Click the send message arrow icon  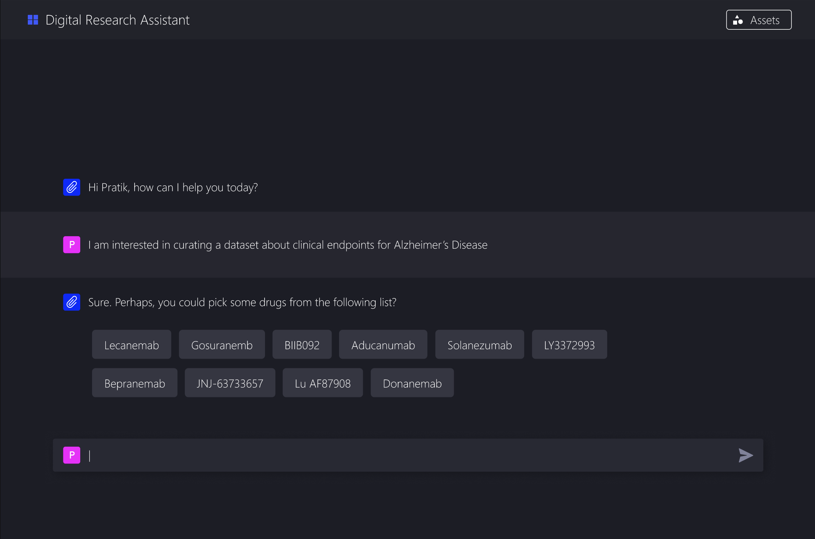click(745, 455)
